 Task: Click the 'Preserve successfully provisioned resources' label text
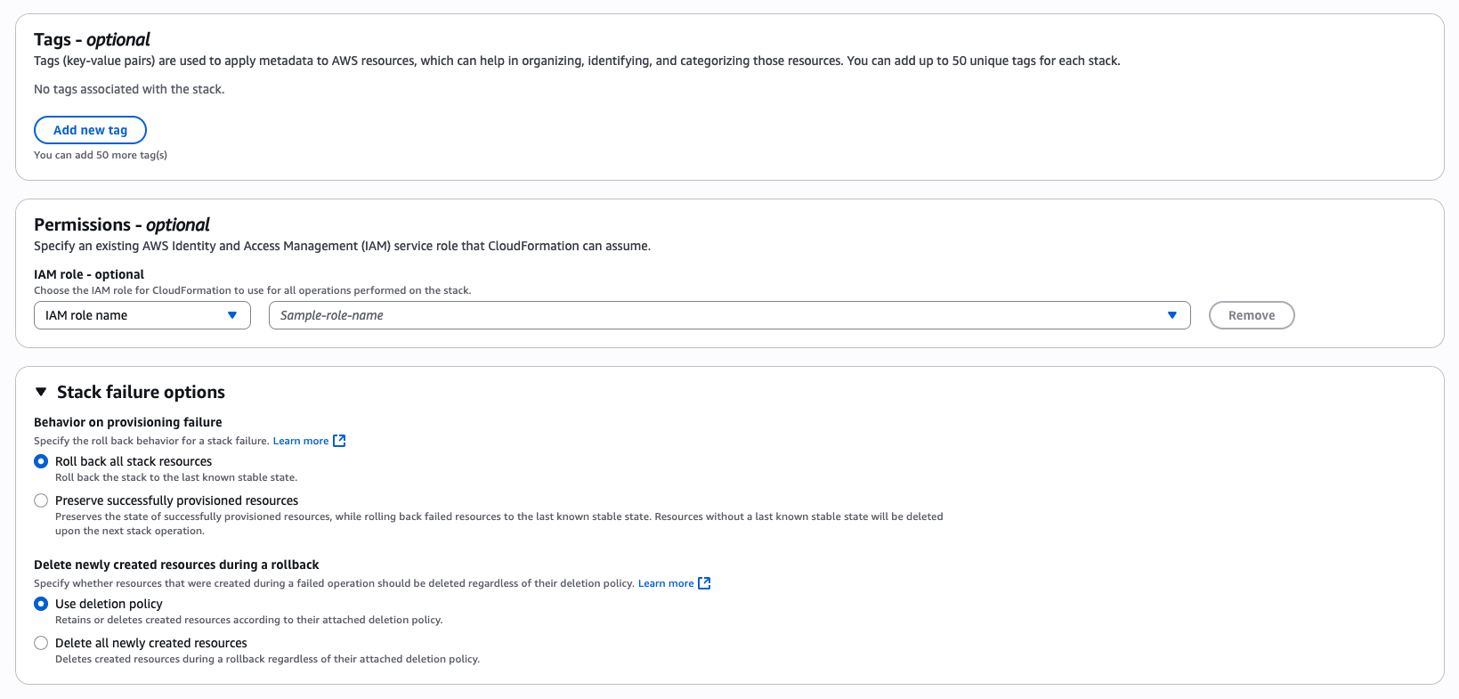click(176, 500)
